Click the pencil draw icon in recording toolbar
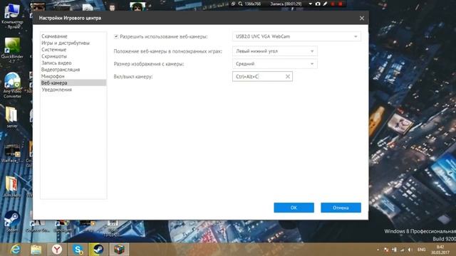This screenshot has height=256, width=456. click(325, 4)
